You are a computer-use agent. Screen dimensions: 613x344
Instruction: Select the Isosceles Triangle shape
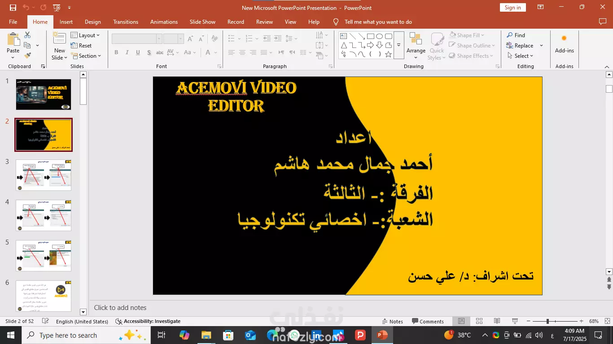pyautogui.click(x=343, y=45)
